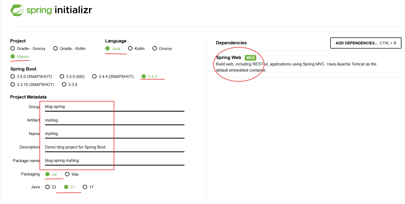This screenshot has height=204, width=405.
Task: Focus the Artifact input field
Action: pyautogui.click(x=114, y=120)
